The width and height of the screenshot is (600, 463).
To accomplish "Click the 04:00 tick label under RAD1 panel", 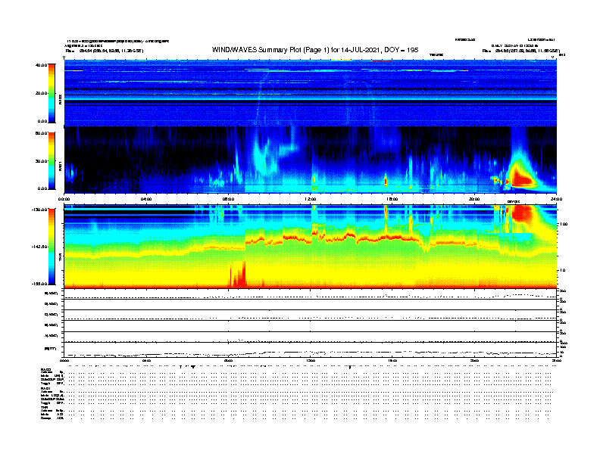I will 146,199.
